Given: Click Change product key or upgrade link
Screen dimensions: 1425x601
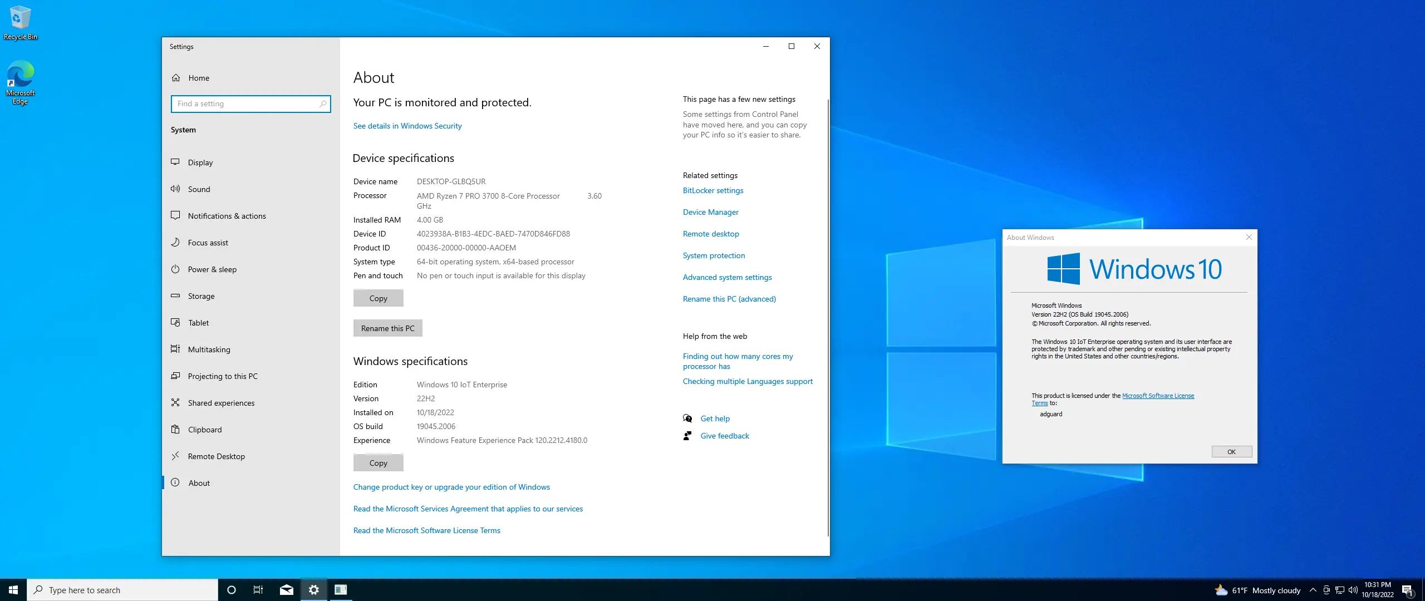Looking at the screenshot, I should click(x=451, y=486).
